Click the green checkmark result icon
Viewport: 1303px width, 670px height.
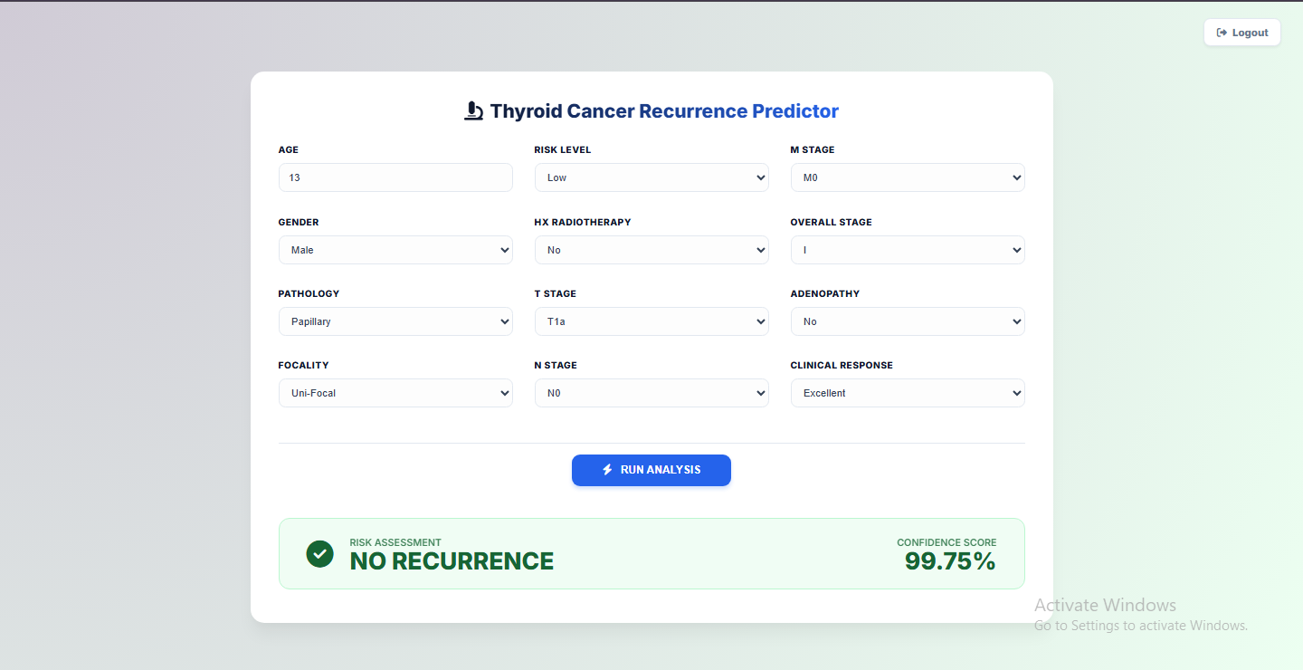click(319, 554)
